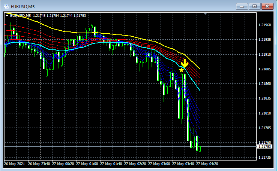Image resolution: width=278 pixels, height=171 pixels.
Task: Click price scale value 1.21735
Action: [x=264, y=158]
